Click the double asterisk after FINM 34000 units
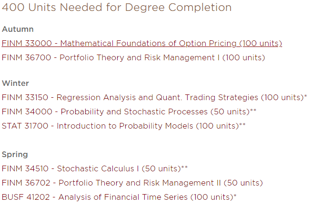 pyautogui.click(x=253, y=110)
